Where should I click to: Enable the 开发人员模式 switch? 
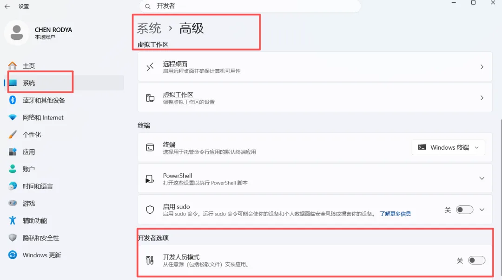pyautogui.click(x=477, y=260)
